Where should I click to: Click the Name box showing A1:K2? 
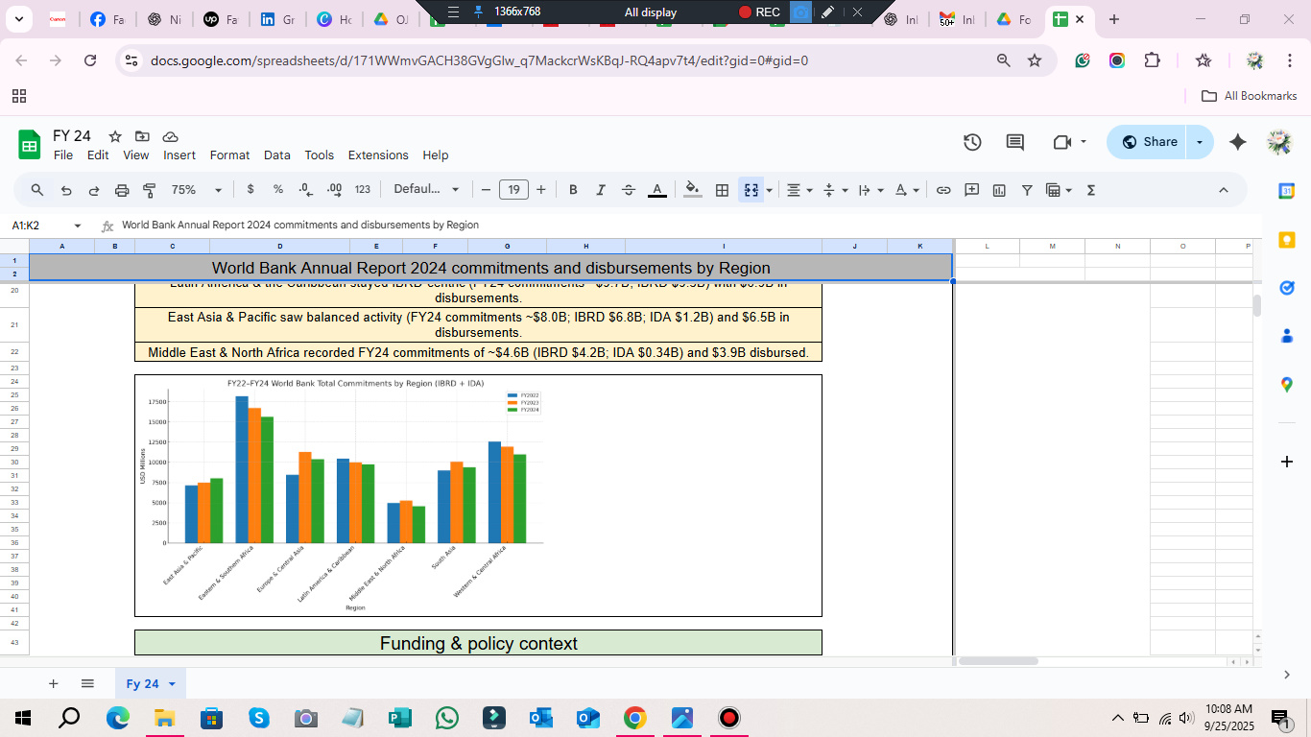[x=38, y=226]
